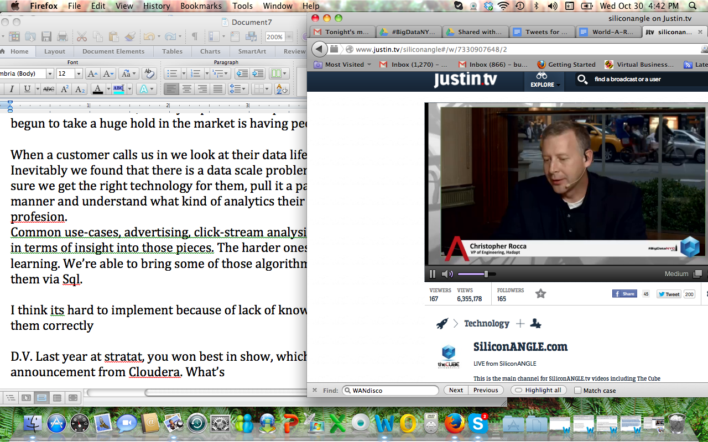Click the Shrink Font icon in Word
Screen dimensions: 708x442
click(108, 73)
